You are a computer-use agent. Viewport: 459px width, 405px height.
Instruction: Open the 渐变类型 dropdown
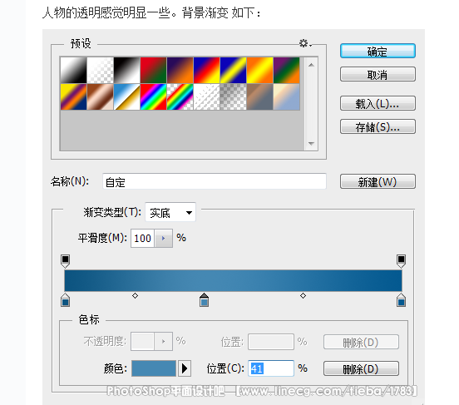pos(170,213)
